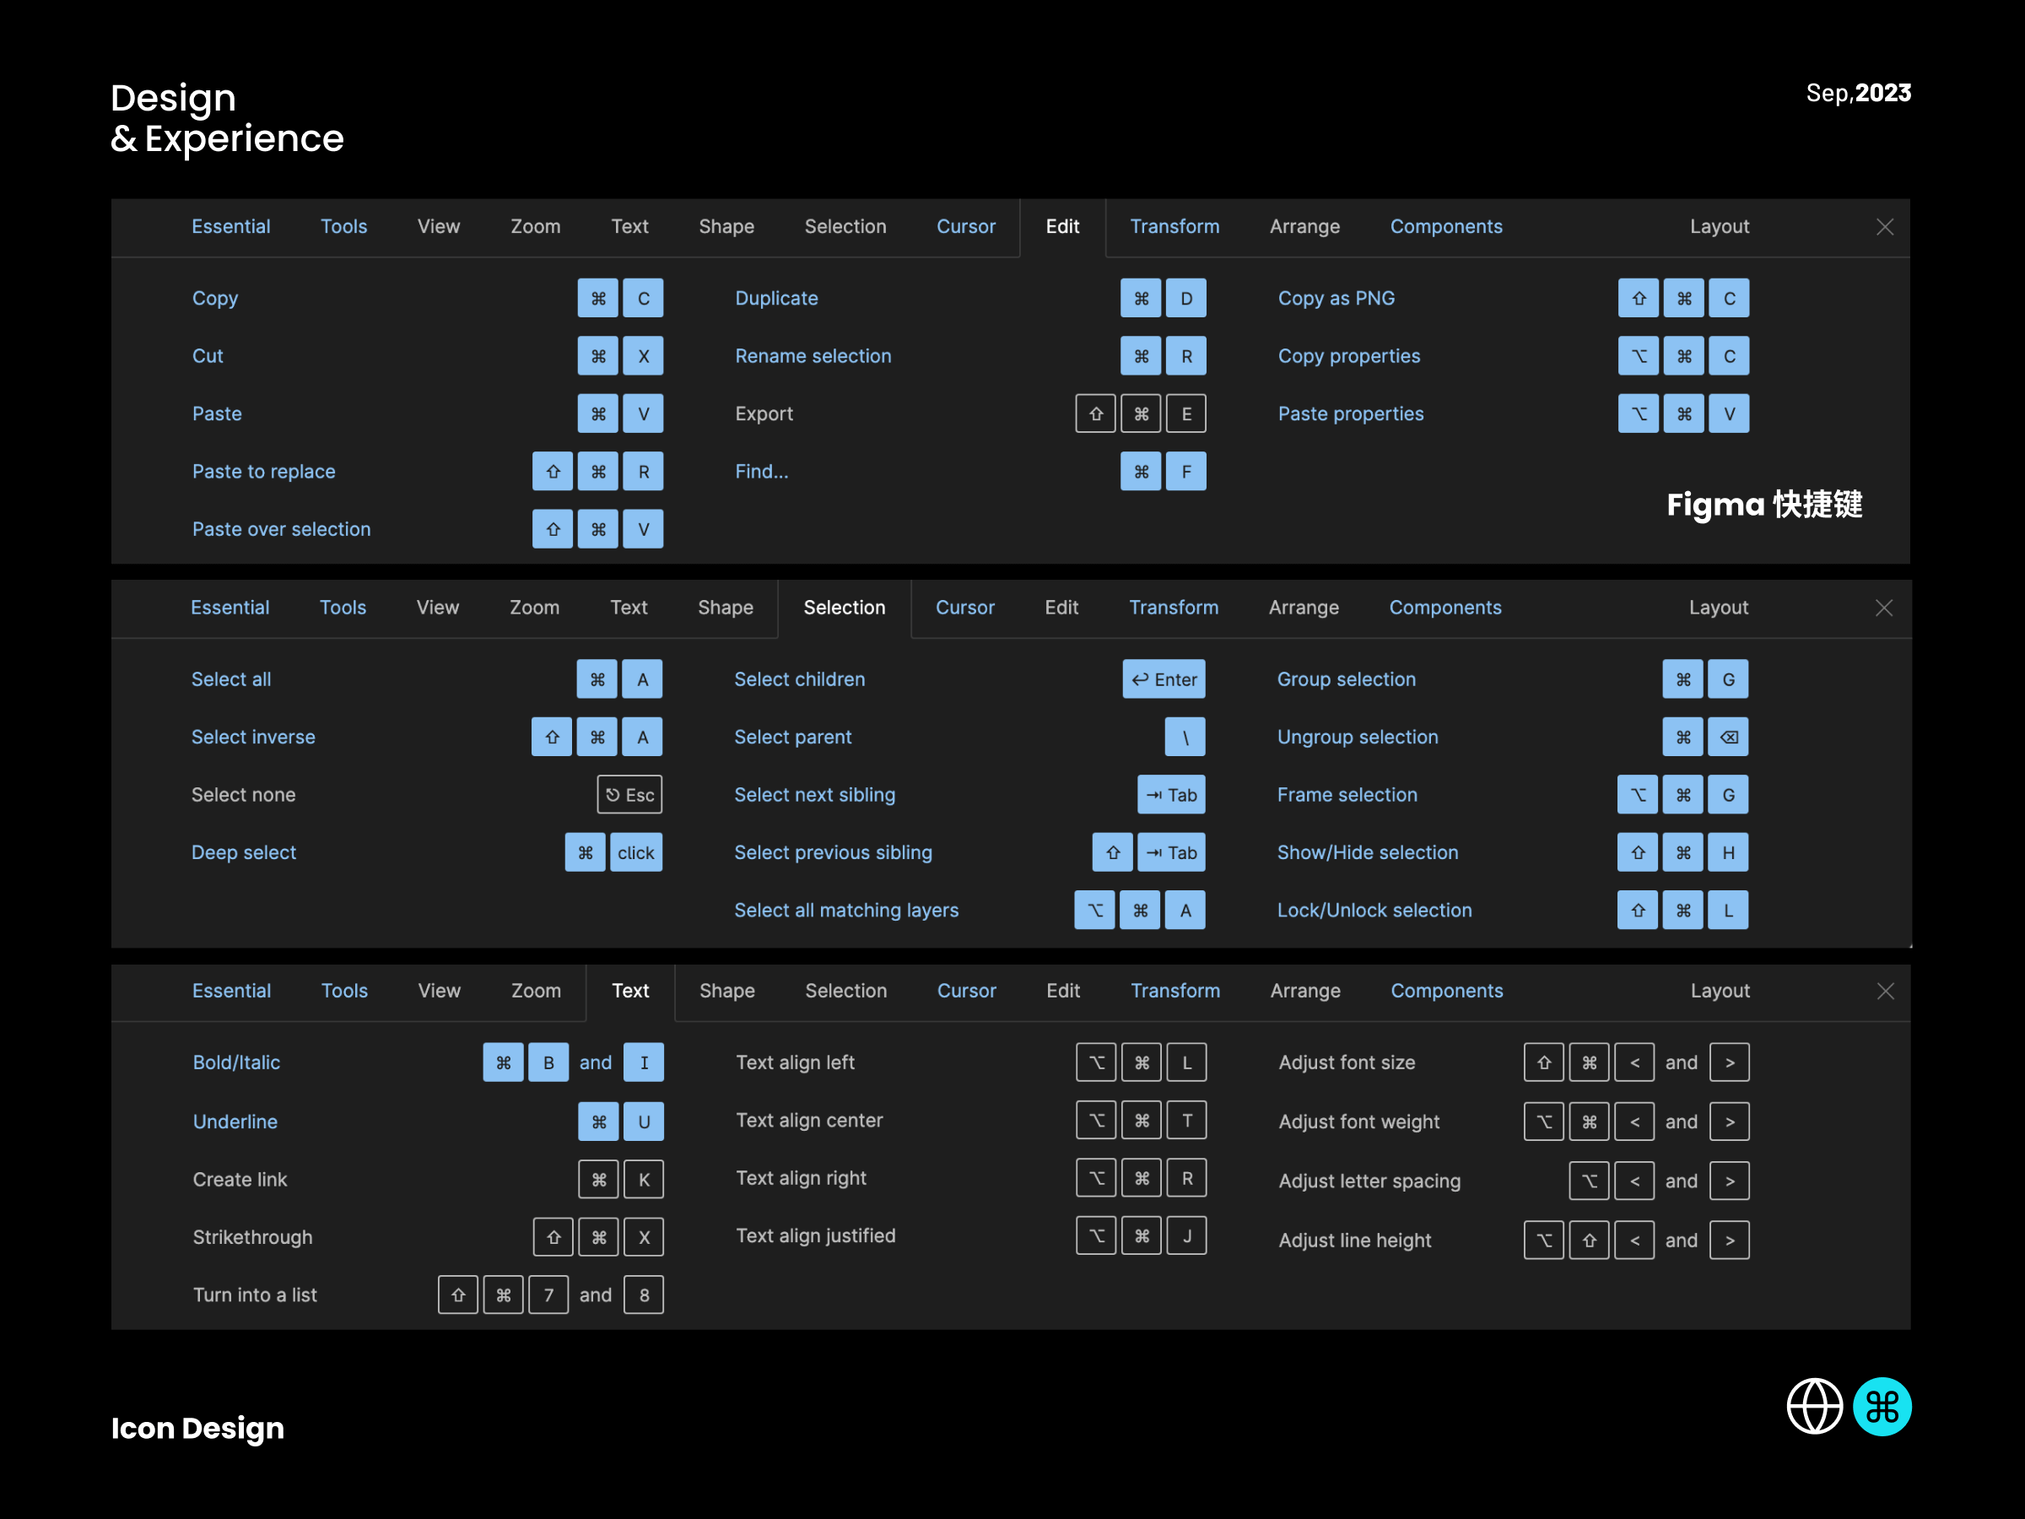Click the less-than key of Adjust font weight
This screenshot has width=2025, height=1519.
[x=1634, y=1122]
